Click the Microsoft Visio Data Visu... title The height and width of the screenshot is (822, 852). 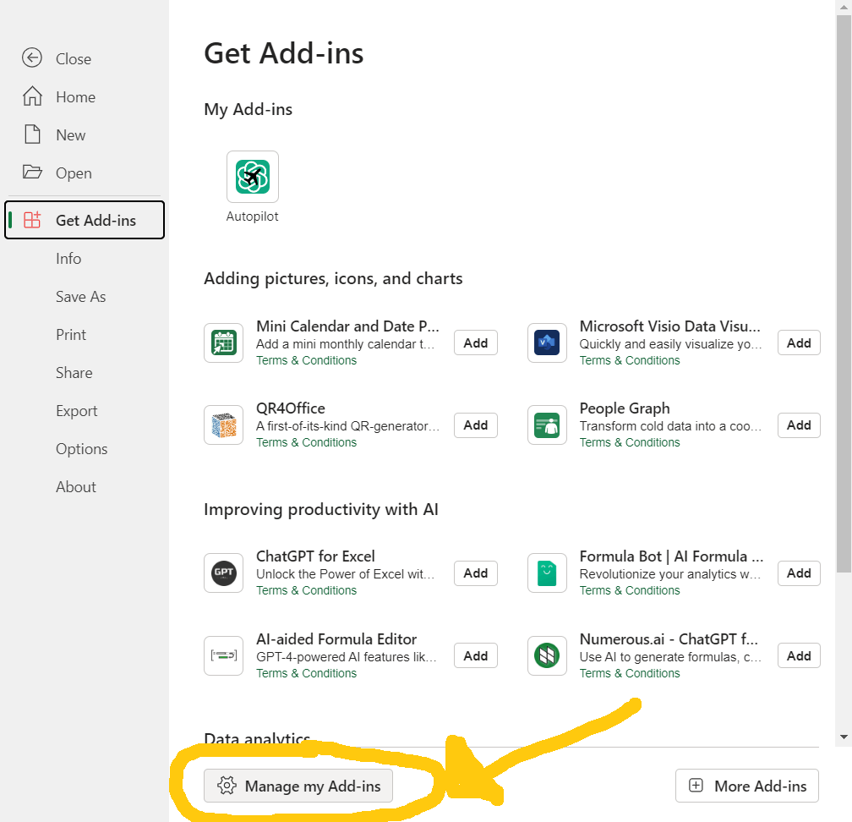(x=670, y=326)
